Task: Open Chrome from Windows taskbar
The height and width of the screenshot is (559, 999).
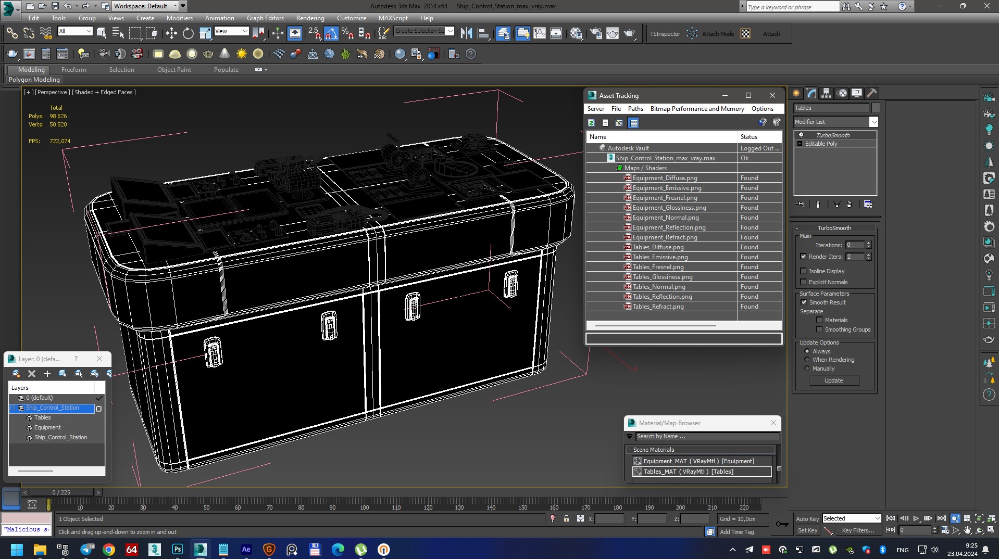Action: click(x=109, y=549)
